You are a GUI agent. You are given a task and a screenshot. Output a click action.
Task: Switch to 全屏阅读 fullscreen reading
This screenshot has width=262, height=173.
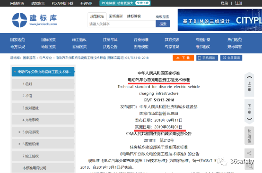(231, 58)
